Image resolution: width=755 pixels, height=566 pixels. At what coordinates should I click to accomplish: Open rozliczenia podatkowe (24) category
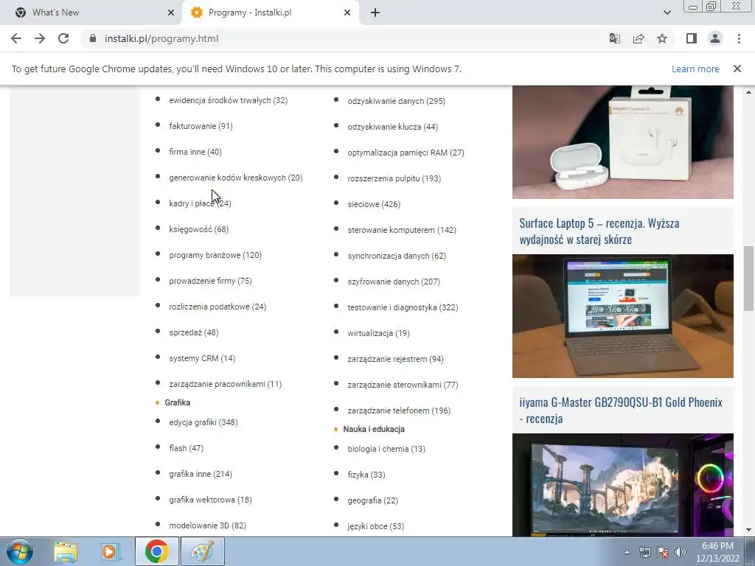pyautogui.click(x=218, y=307)
